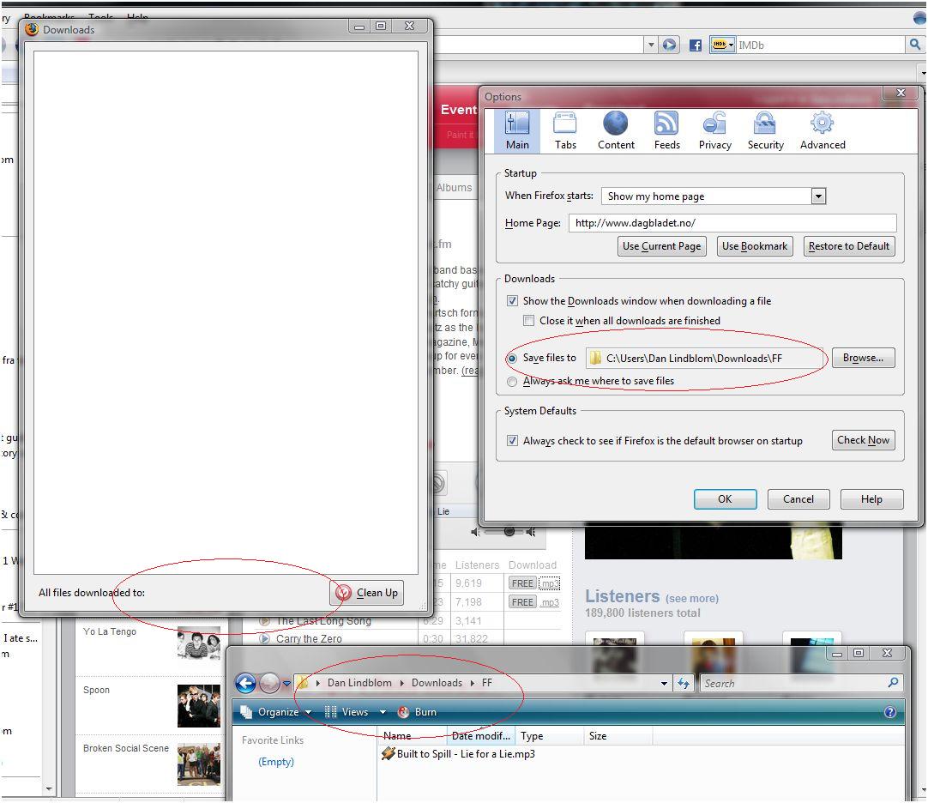Play 'Carry the Zero' track
The height and width of the screenshot is (803, 928).
pos(264,639)
